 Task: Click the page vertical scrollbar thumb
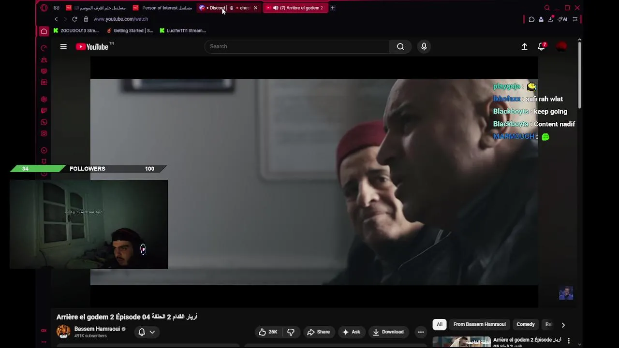tap(579, 75)
